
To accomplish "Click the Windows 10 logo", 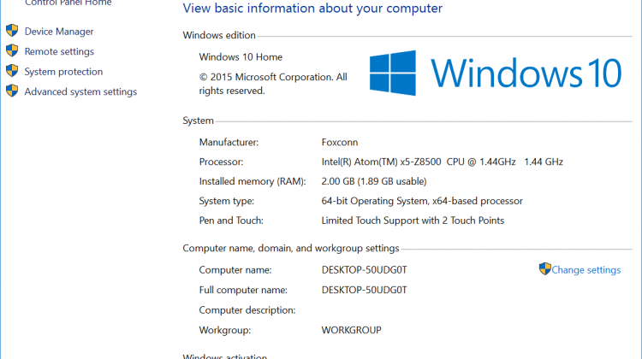I will (496, 74).
